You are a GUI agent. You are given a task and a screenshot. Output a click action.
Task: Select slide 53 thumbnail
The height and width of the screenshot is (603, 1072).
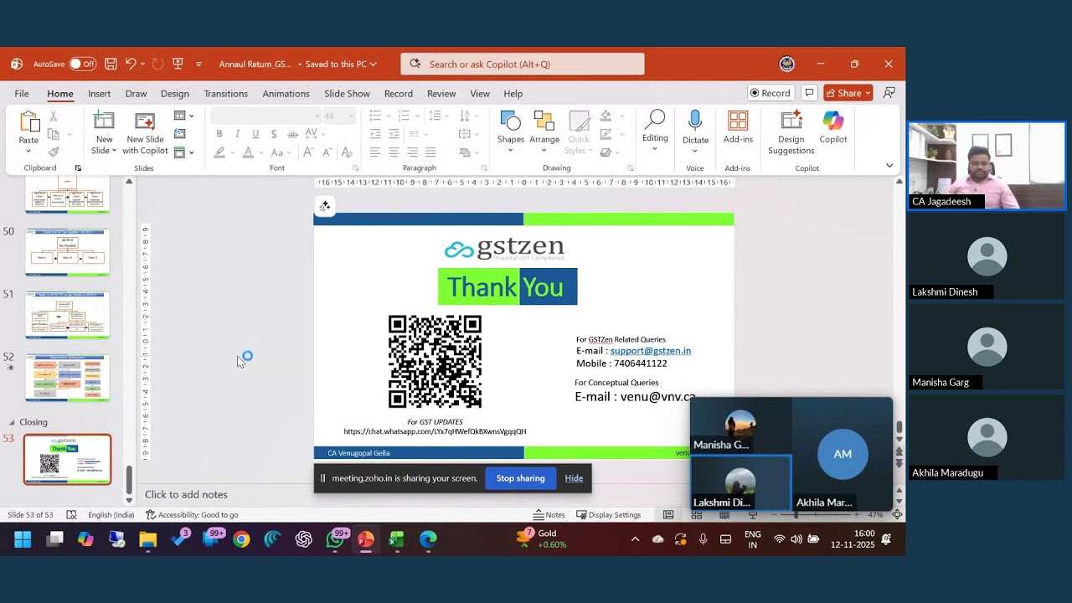tap(67, 459)
